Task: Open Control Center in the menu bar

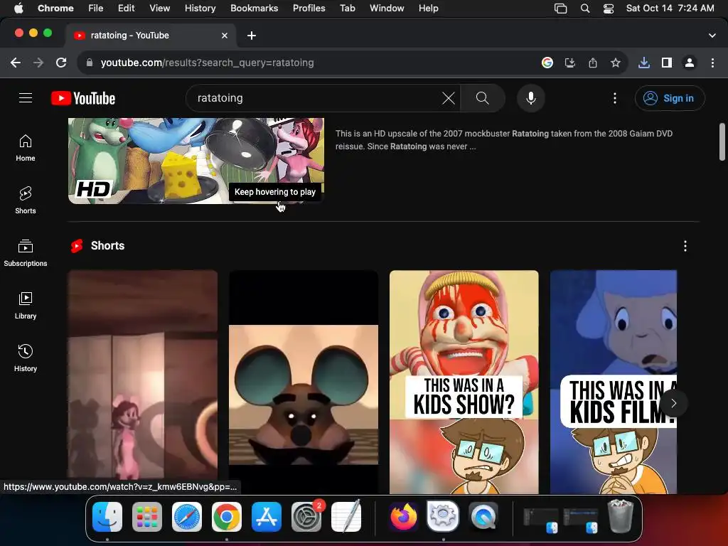Action: pos(609,9)
